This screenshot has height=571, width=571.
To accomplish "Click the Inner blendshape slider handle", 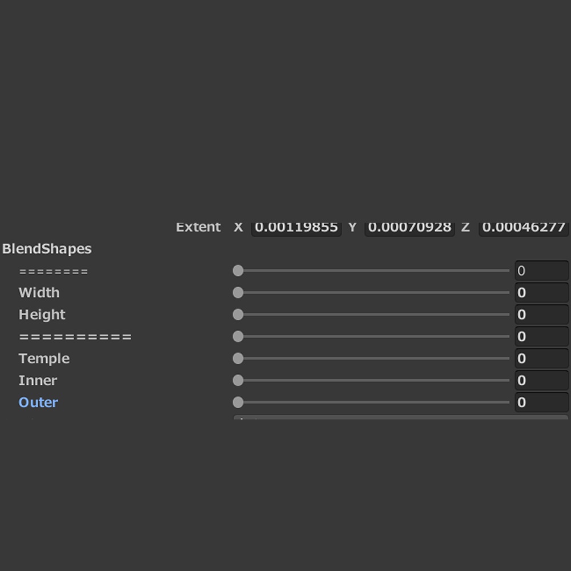I will click(x=238, y=380).
